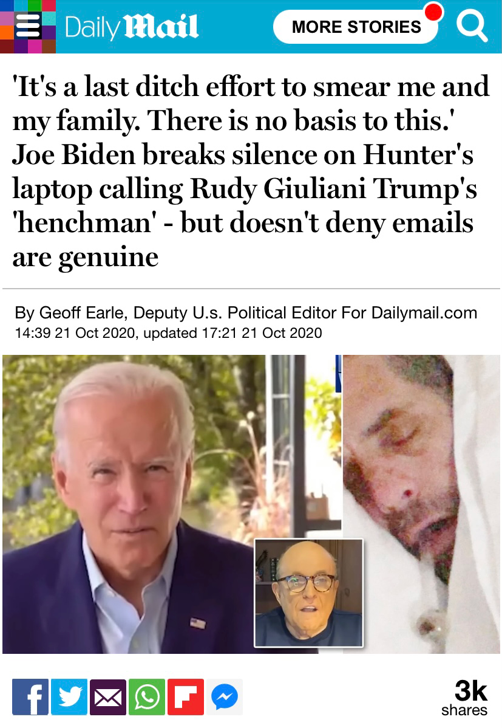Share the article via the email envelope icon
Screen dimensions: 502x728
[108, 697]
